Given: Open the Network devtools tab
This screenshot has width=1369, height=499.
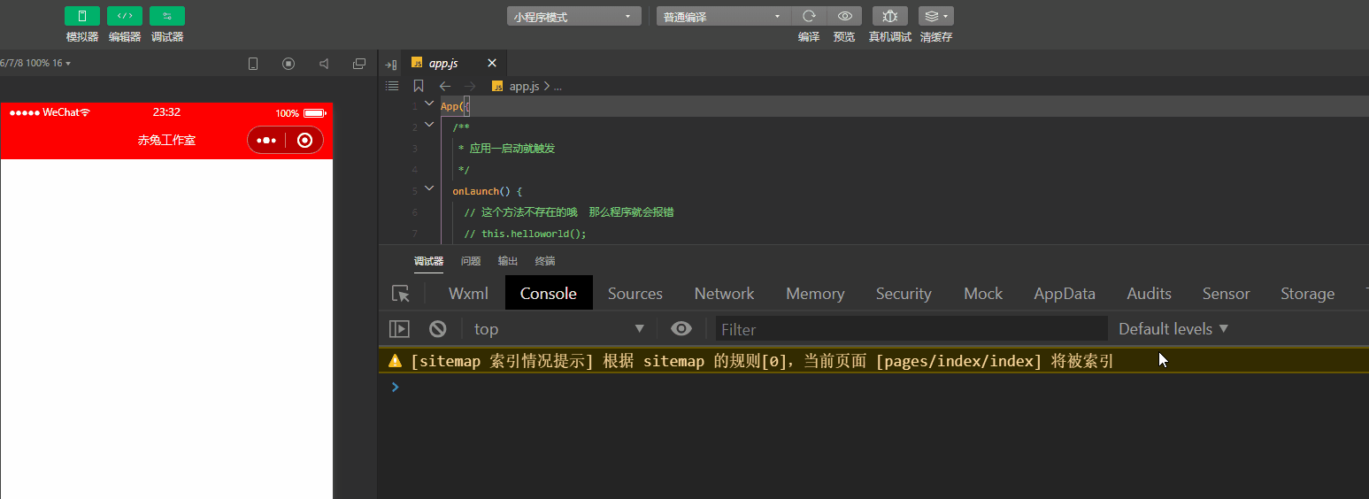Looking at the screenshot, I should 724,294.
